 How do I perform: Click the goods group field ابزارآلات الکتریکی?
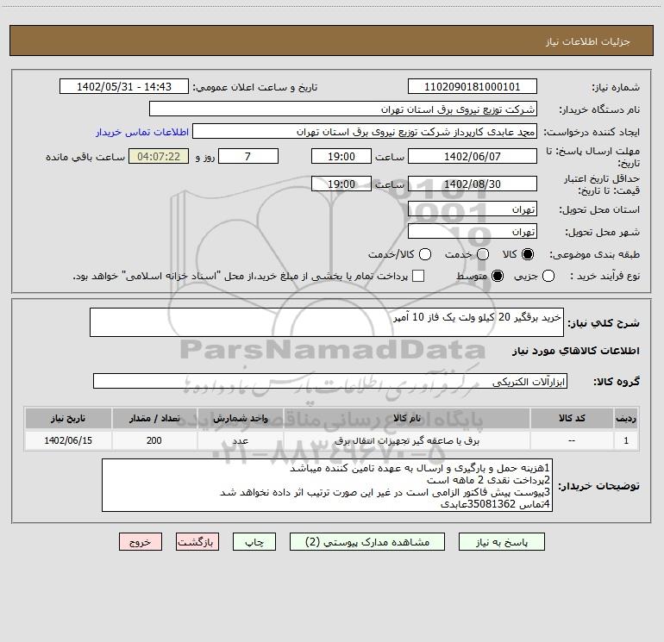coord(330,381)
